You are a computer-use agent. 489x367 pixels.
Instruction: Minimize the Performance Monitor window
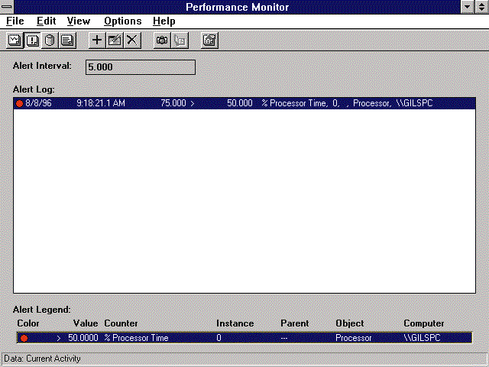point(467,7)
